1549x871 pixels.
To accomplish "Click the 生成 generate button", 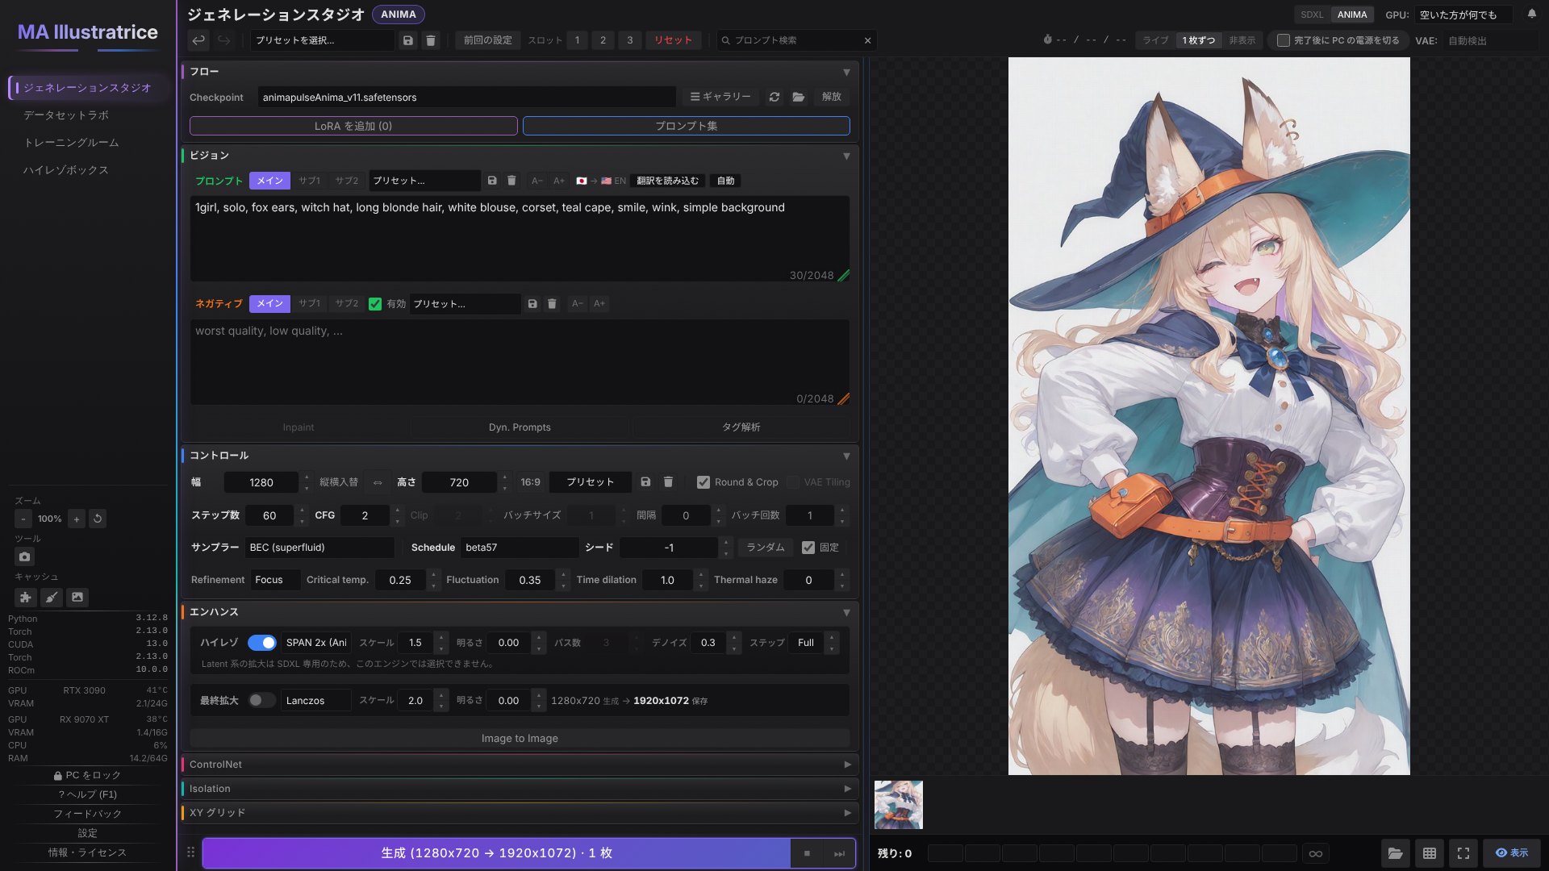I will click(496, 853).
